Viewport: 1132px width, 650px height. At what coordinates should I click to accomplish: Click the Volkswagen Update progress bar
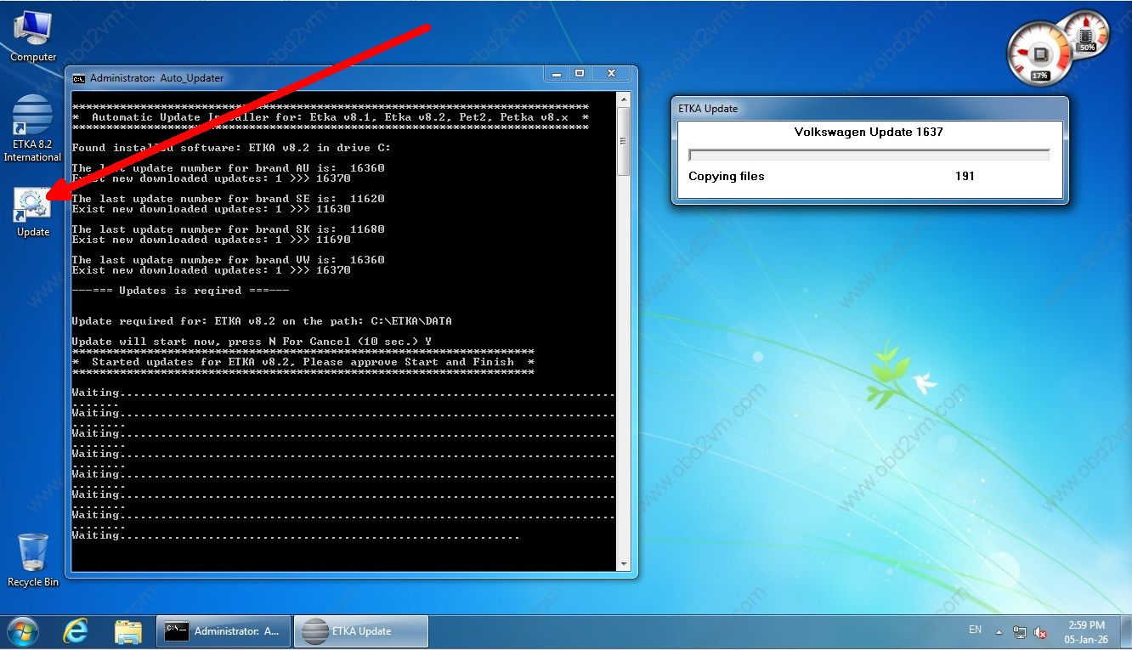869,155
